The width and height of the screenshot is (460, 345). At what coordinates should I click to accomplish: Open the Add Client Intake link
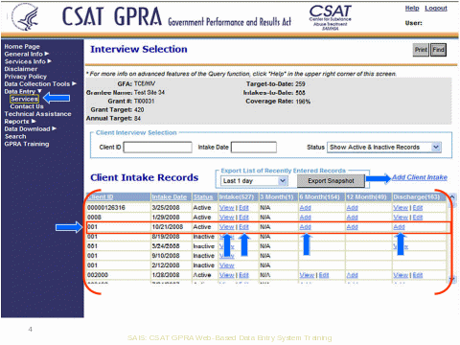[x=420, y=177]
